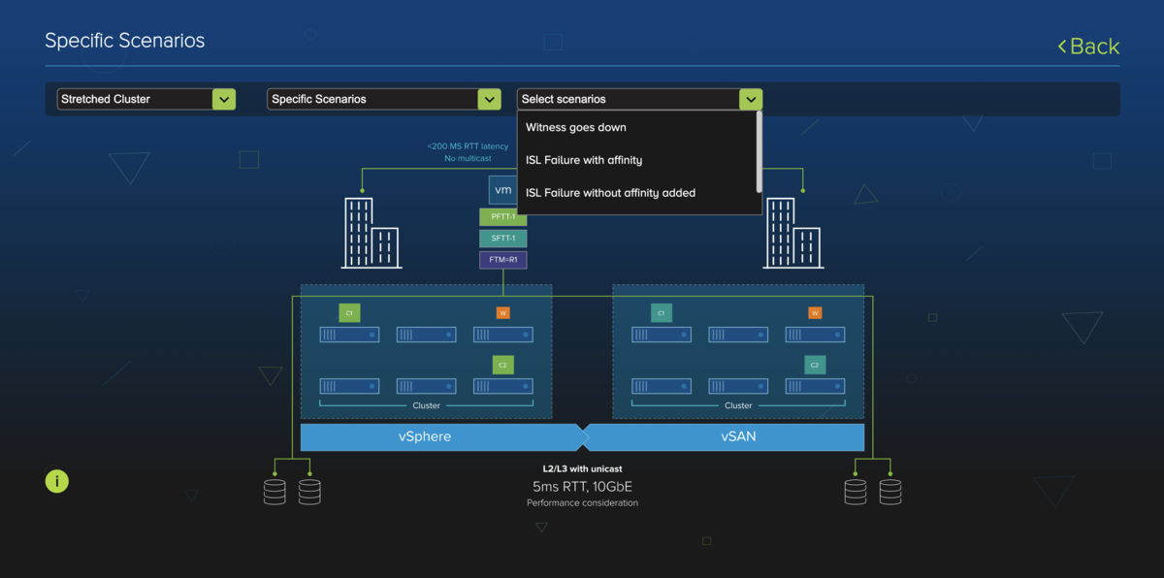
Task: Click 'Cluster' label in left cluster
Action: coord(426,406)
